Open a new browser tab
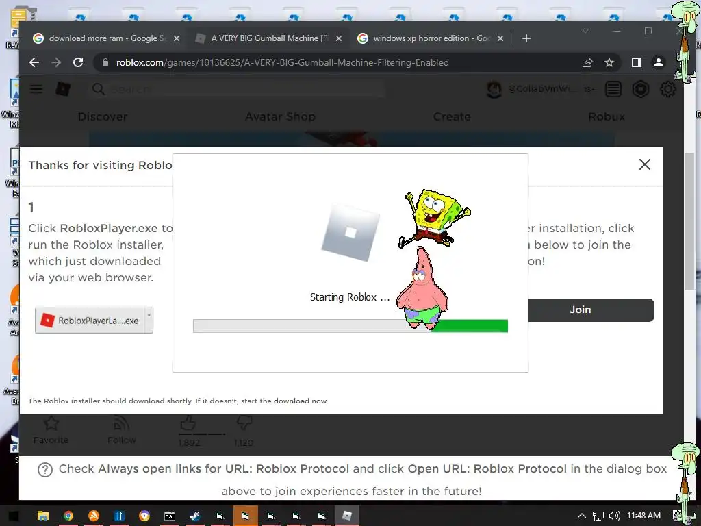Image resolution: width=701 pixels, height=526 pixels. click(526, 38)
